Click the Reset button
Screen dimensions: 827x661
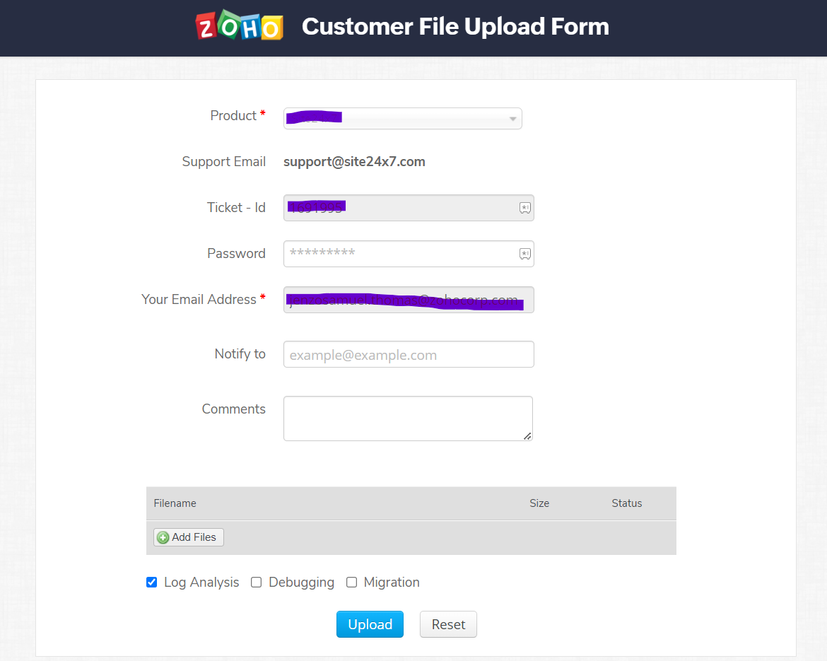[448, 624]
